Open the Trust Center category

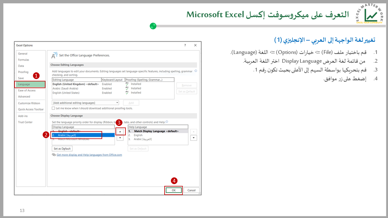(x=31, y=122)
